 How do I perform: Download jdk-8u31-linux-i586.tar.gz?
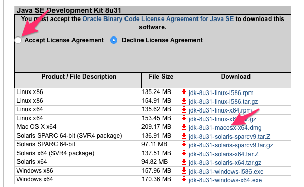(x=223, y=102)
